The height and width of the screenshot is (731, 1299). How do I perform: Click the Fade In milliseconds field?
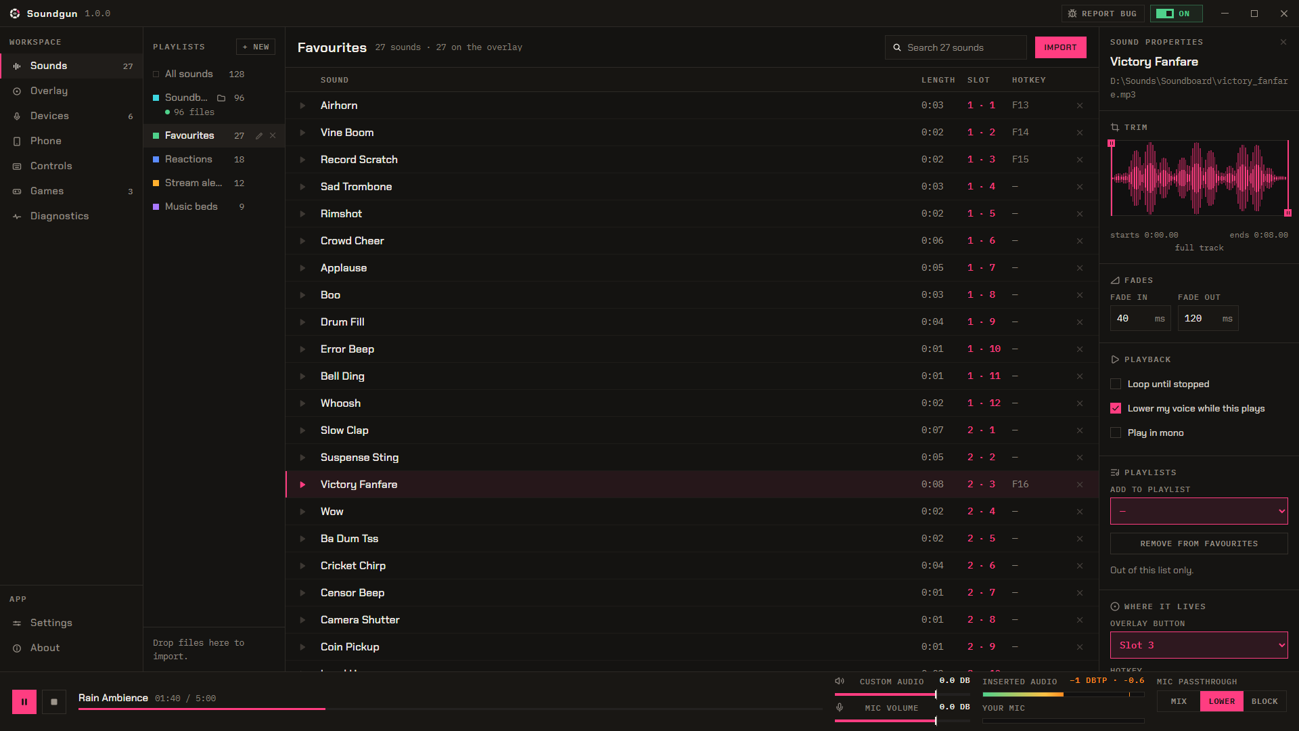[1140, 319]
